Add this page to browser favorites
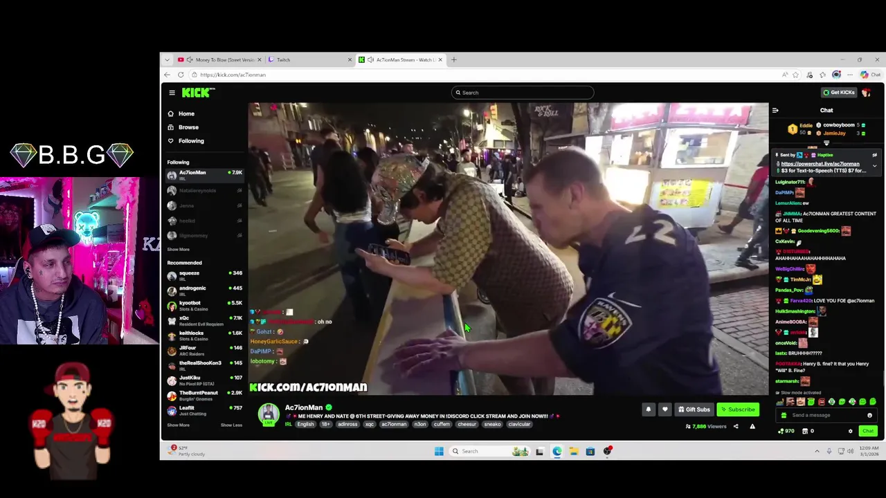886x498 pixels. point(795,75)
